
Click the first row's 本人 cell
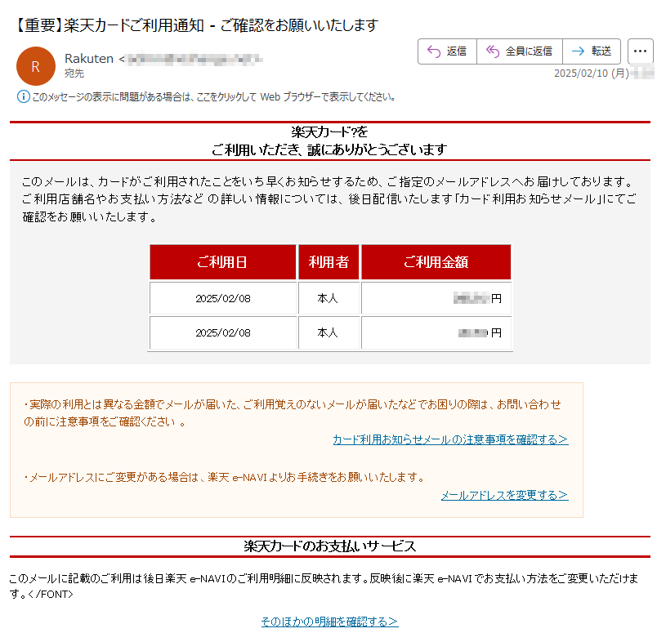pyautogui.click(x=329, y=298)
